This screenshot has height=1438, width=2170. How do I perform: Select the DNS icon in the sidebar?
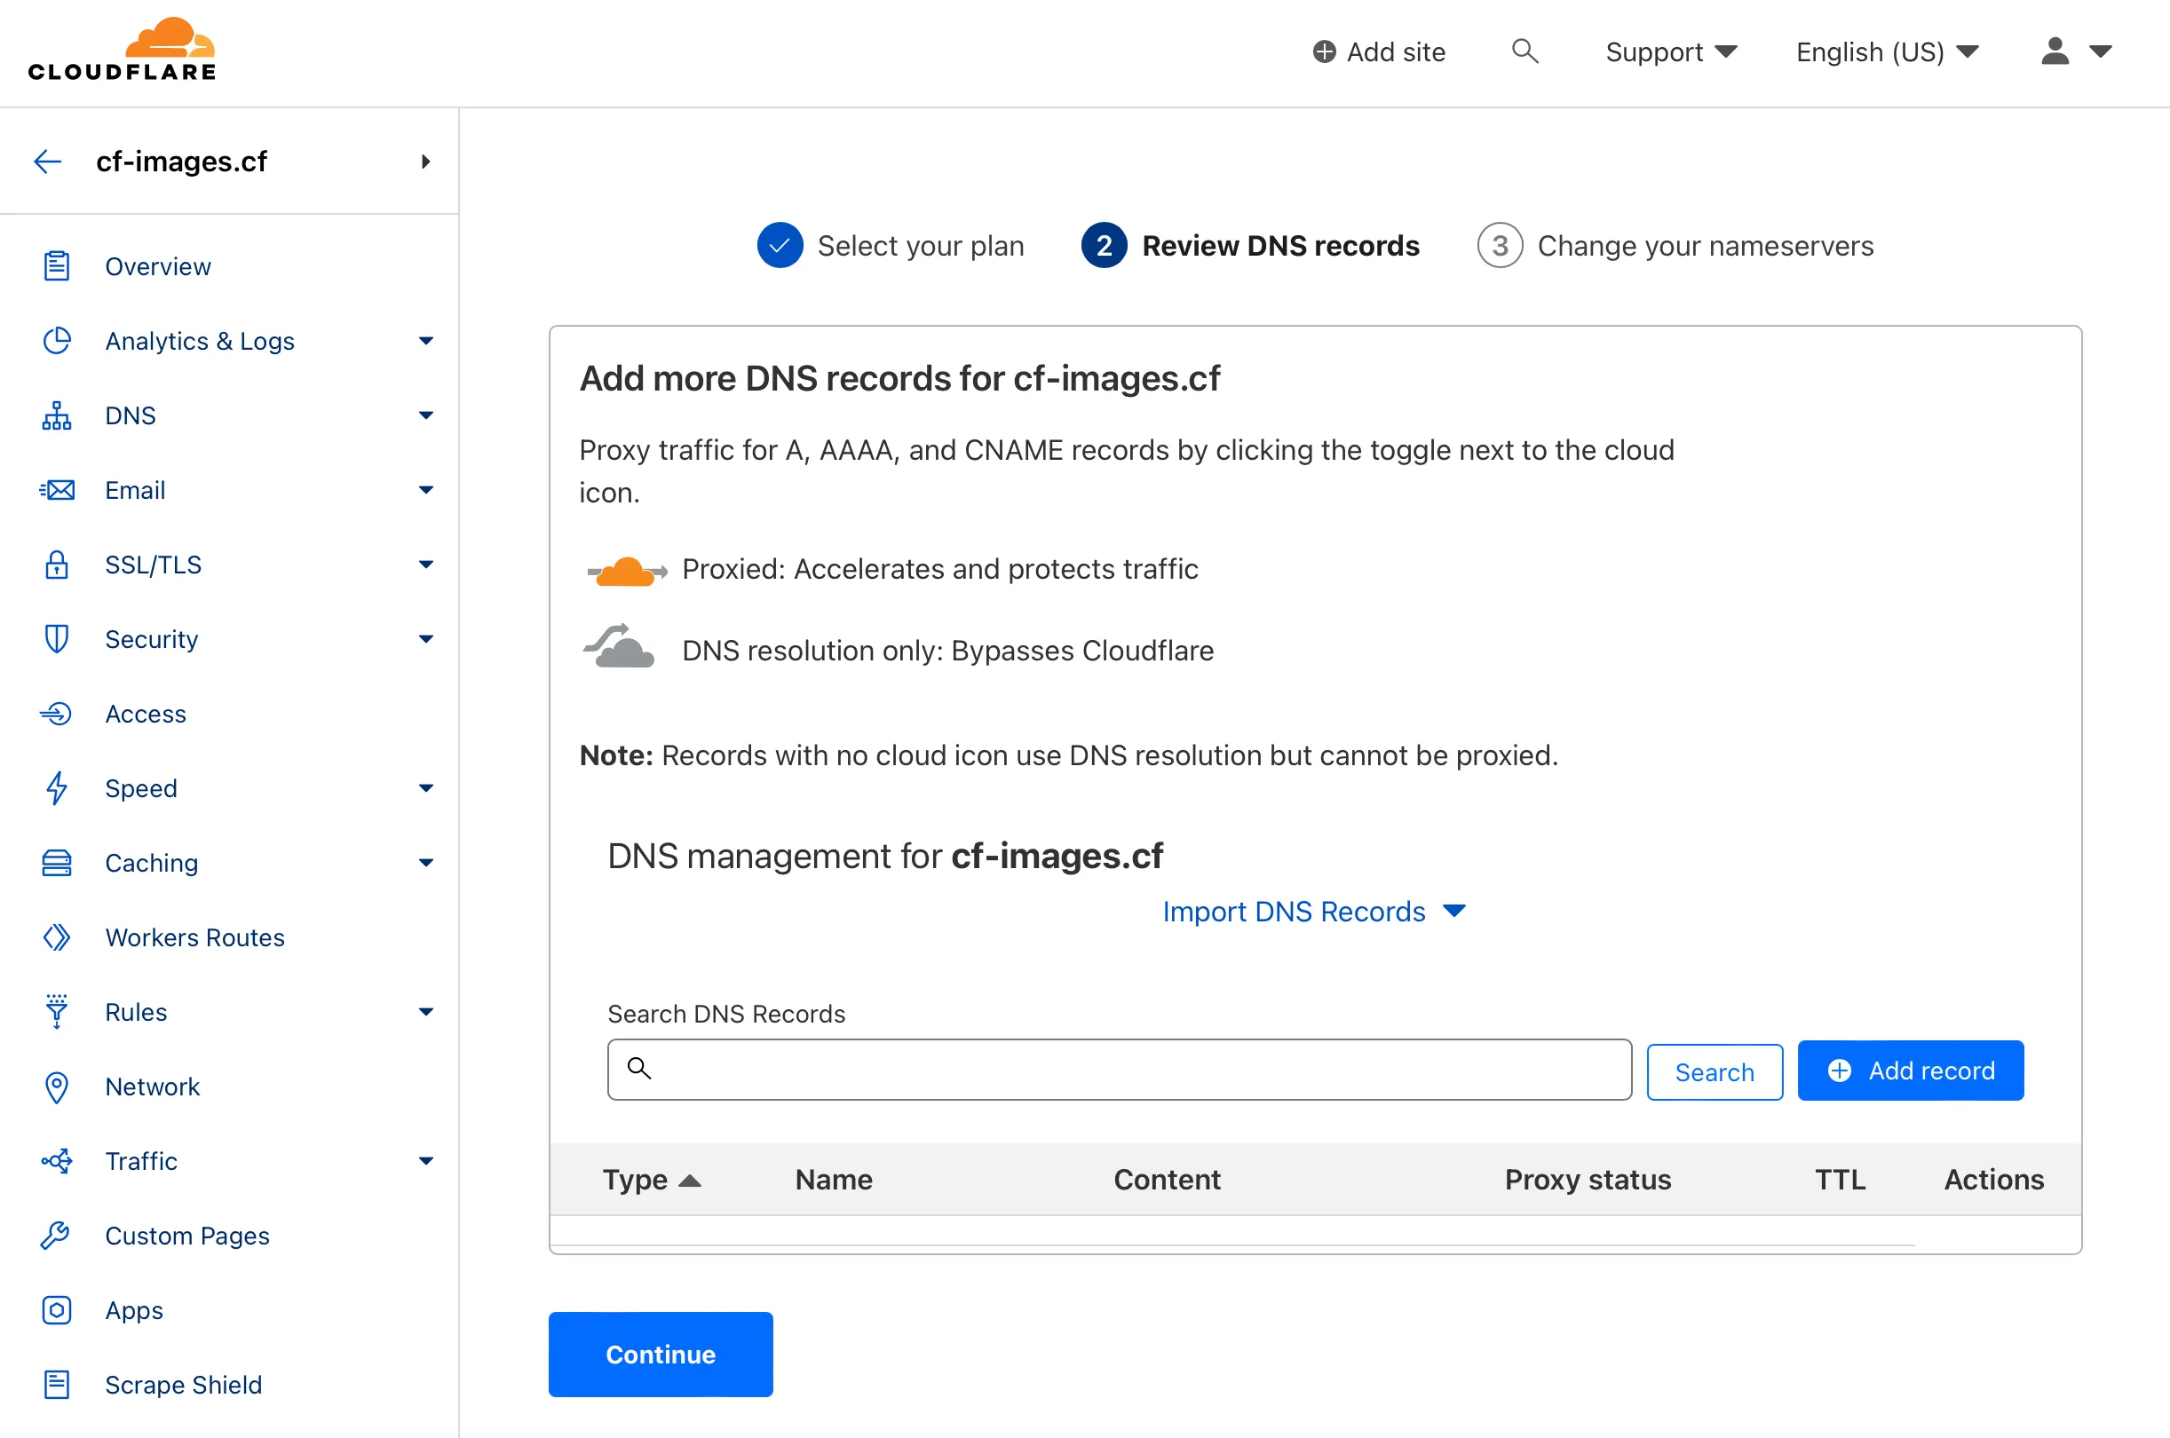[56, 415]
